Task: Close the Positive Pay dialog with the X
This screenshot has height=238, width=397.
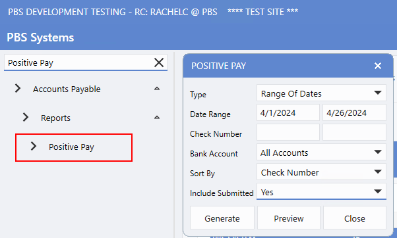Action: point(377,66)
